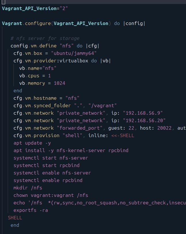Click the "ubuntu/jammy64" box string

coord(74,53)
